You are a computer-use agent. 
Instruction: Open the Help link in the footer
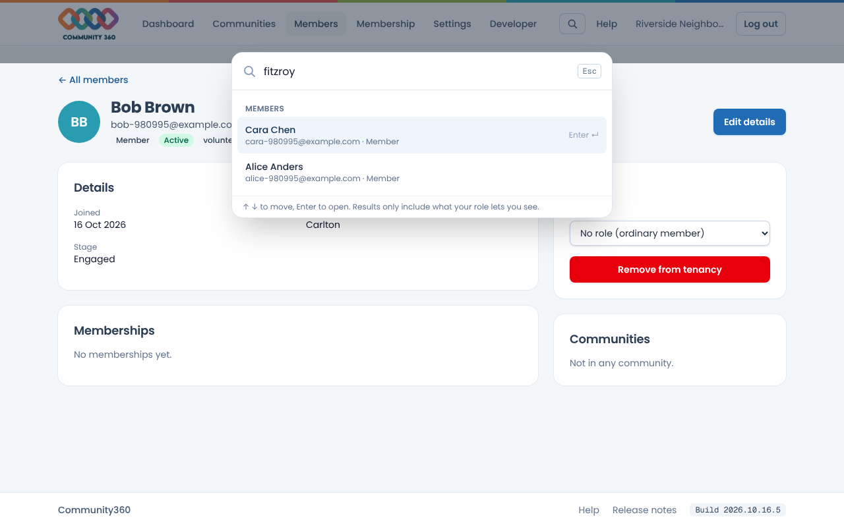pos(589,510)
